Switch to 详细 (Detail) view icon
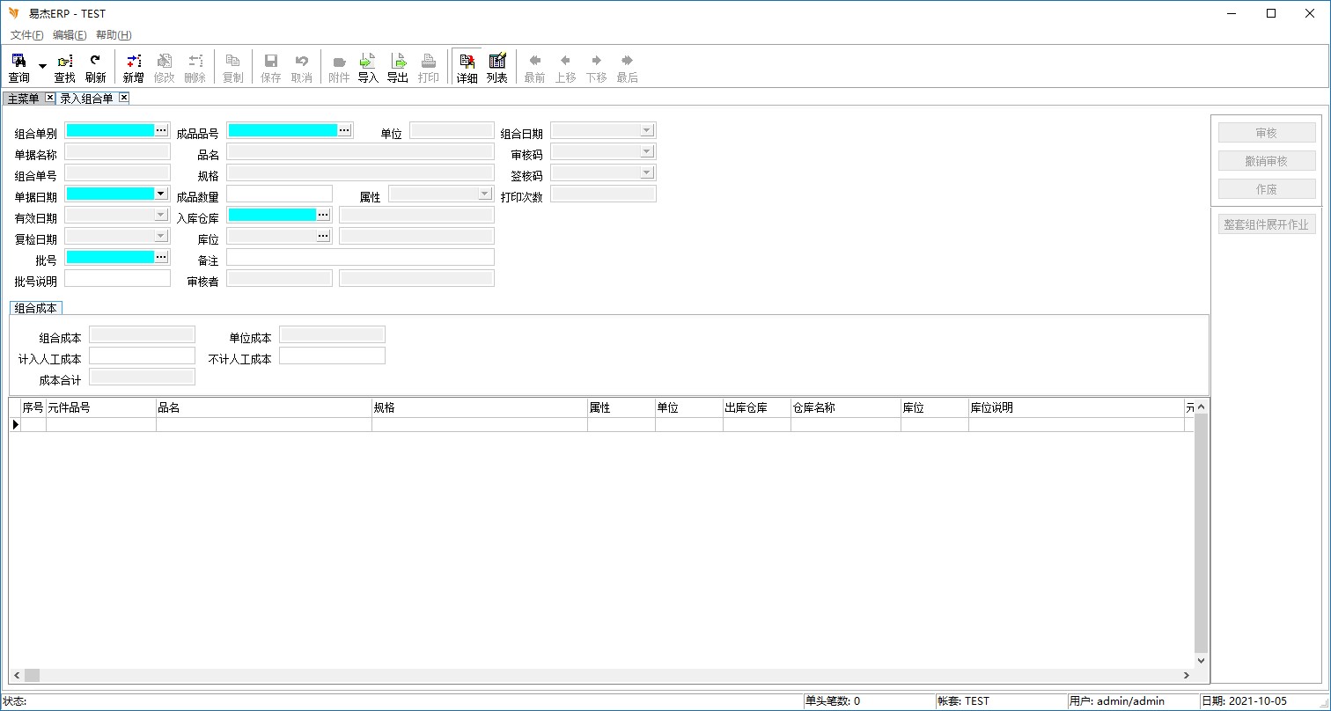Image resolution: width=1331 pixels, height=711 pixels. click(467, 67)
